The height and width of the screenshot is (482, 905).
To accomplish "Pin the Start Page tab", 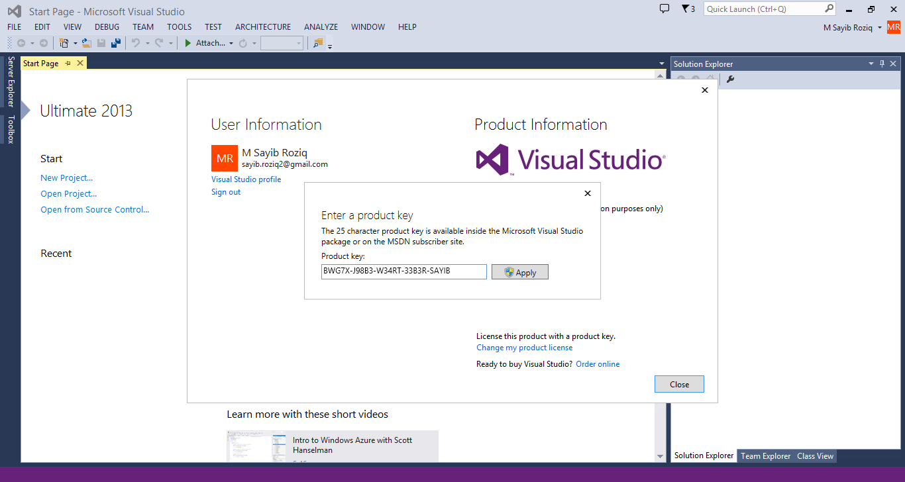I will coord(68,63).
